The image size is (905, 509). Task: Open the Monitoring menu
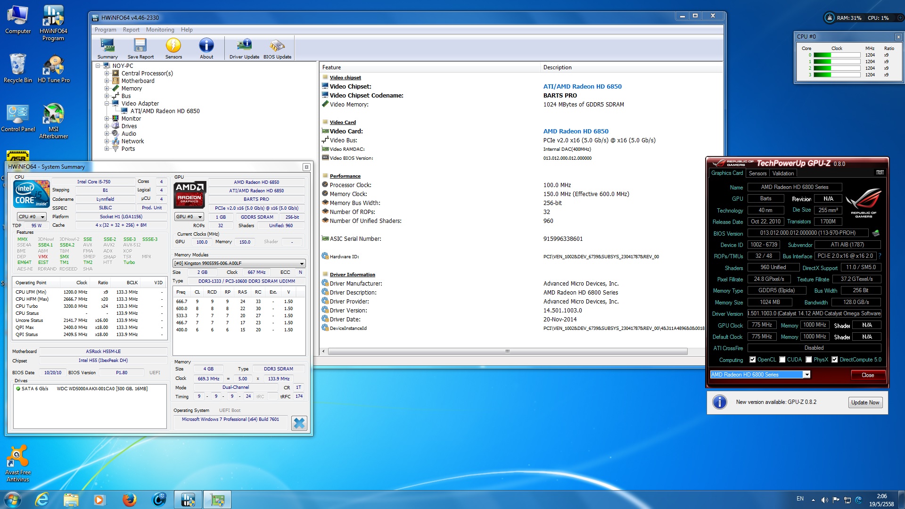click(160, 30)
